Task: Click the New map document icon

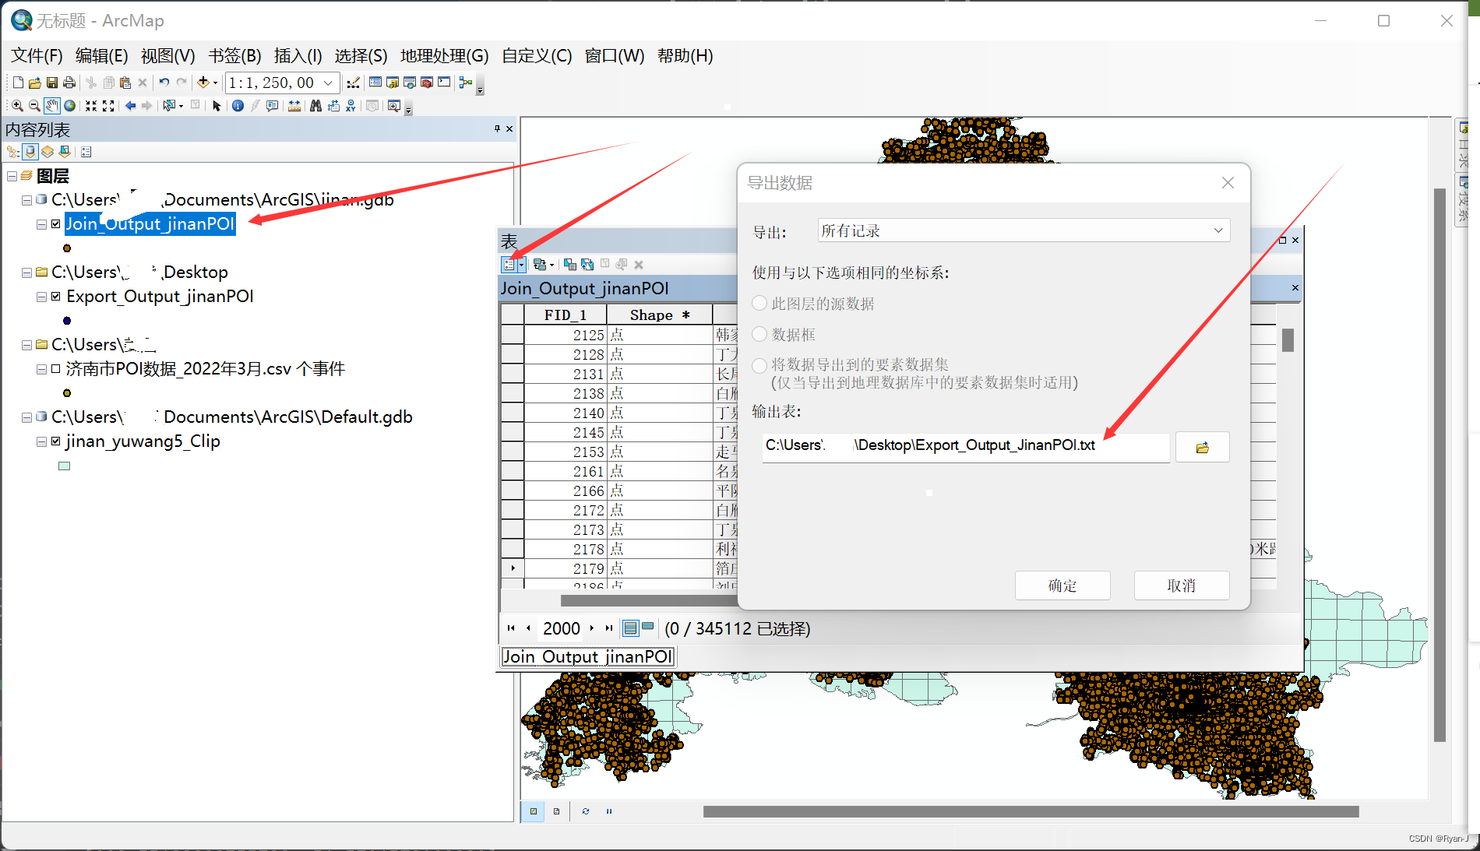Action: point(18,83)
